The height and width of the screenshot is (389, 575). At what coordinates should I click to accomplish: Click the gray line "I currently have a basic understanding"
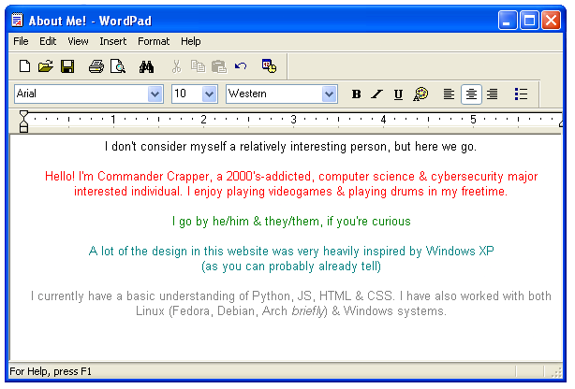[x=291, y=296]
